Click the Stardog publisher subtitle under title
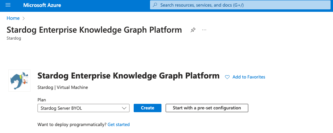This screenshot has width=333, height=133. [14, 39]
